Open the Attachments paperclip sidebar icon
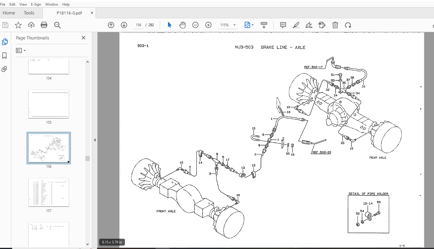Screen dimensions: 434x249 point(4,69)
